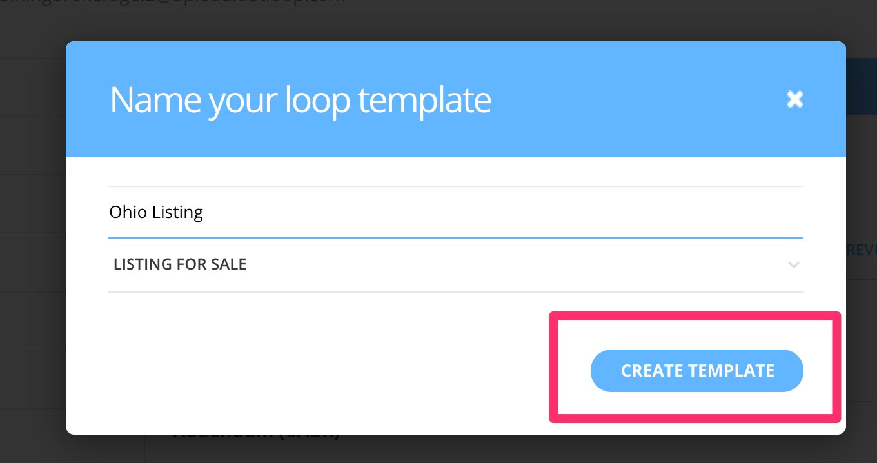Click the chevron beside LISTING FOR SALE
This screenshot has width=877, height=463.
(x=794, y=265)
